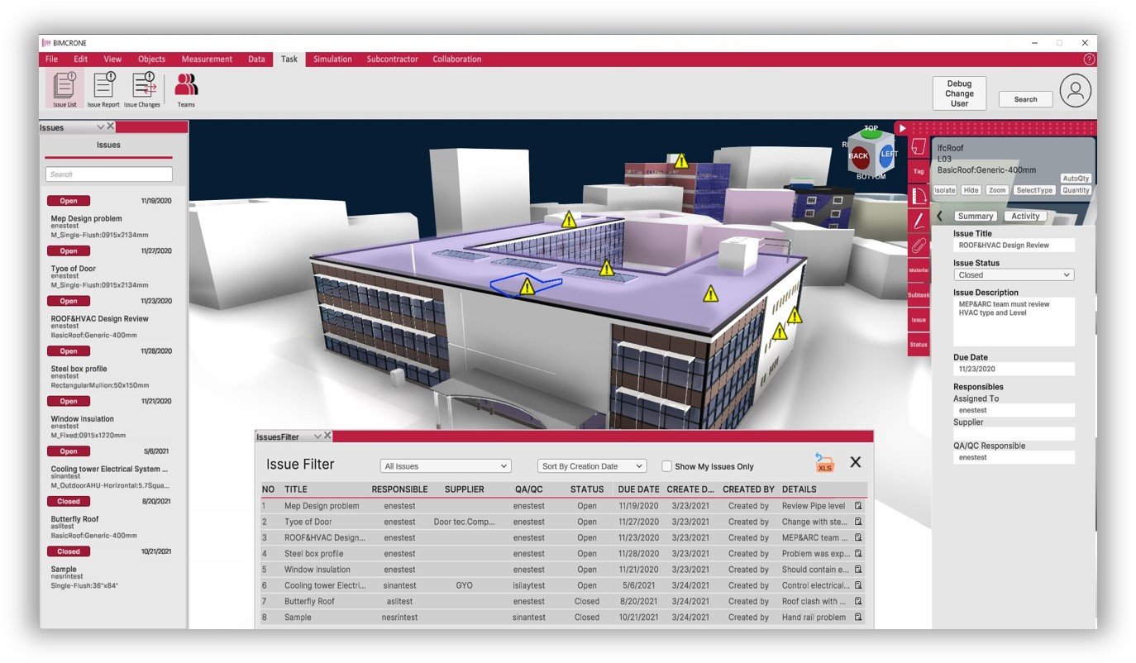1136x663 pixels.
Task: Select the pen markup icon in sidebar
Action: [x=918, y=221]
